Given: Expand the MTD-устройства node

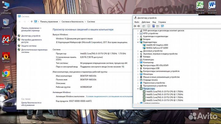Looking at the screenshot, I should (138, 33).
